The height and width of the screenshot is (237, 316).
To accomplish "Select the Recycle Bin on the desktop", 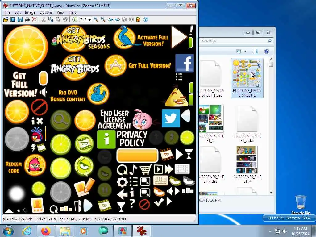I will point(301,205).
